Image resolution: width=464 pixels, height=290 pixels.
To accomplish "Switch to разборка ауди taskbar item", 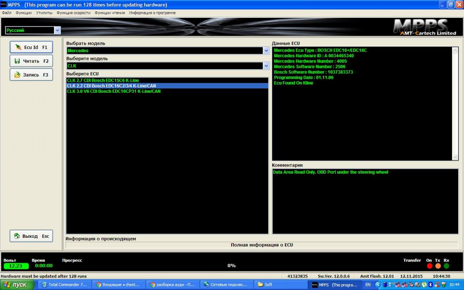I will pos(174,285).
